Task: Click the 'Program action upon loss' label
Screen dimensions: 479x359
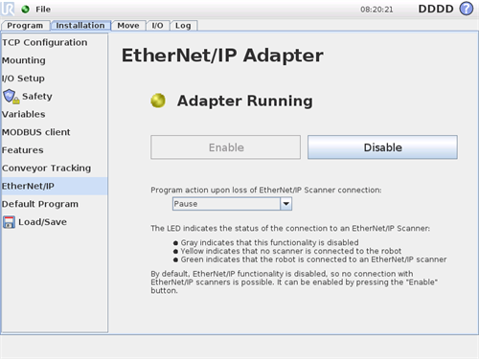Action: point(266,191)
